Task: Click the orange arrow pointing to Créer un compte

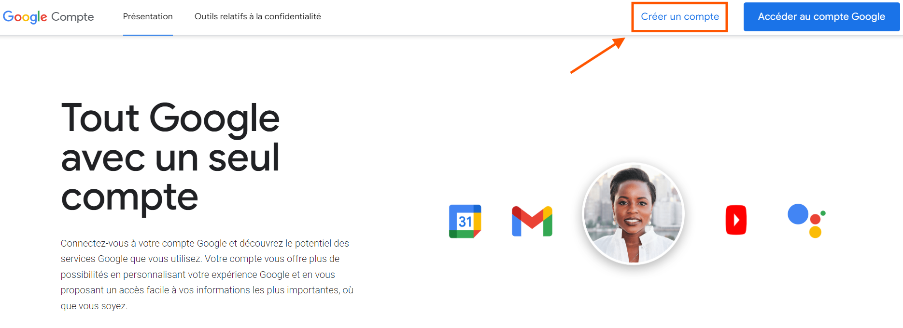Action: [598, 55]
